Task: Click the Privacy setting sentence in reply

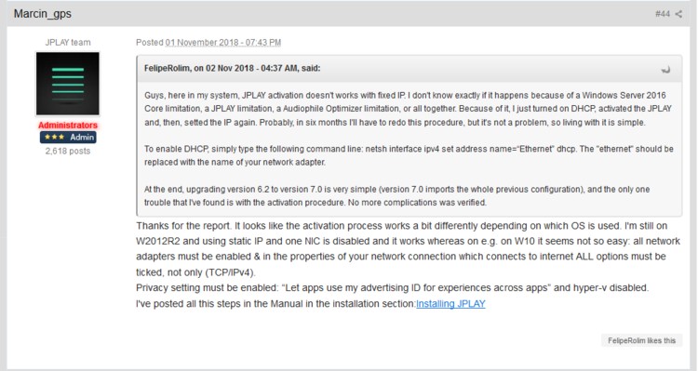Action: tap(392, 288)
